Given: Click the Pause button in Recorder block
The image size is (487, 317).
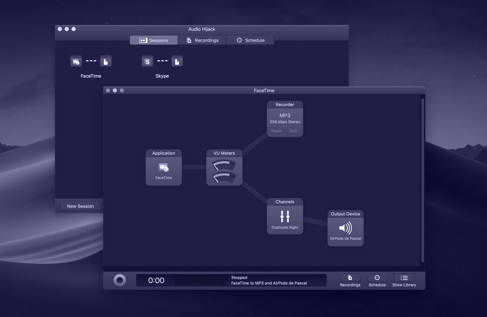Looking at the screenshot, I should 276,131.
